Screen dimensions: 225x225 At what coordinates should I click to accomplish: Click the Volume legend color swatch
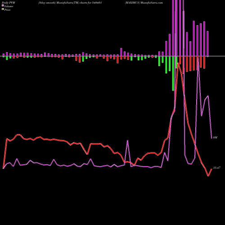(x=3, y=5)
